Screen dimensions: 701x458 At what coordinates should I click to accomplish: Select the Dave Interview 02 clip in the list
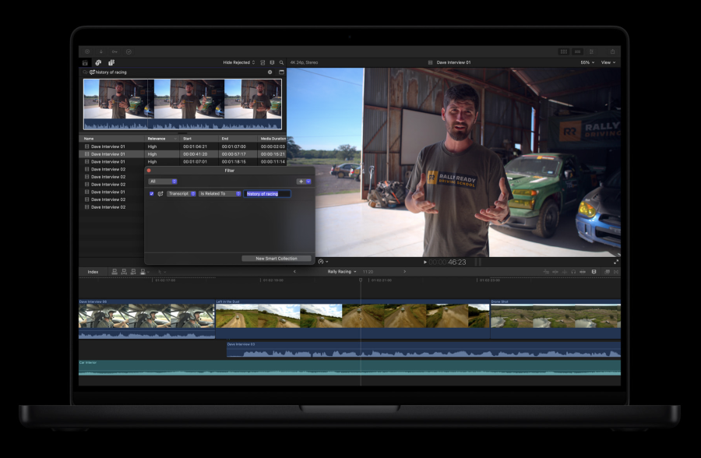[x=109, y=169]
